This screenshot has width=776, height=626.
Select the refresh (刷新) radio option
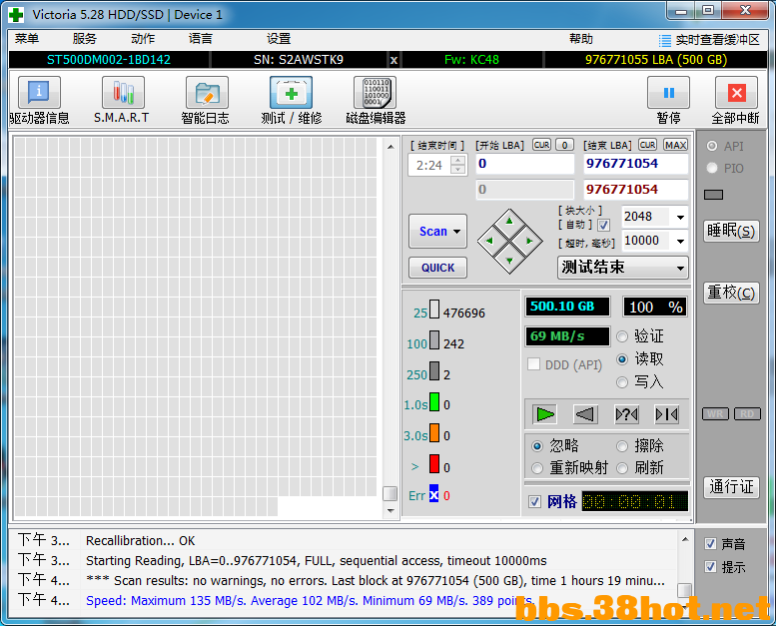point(622,467)
